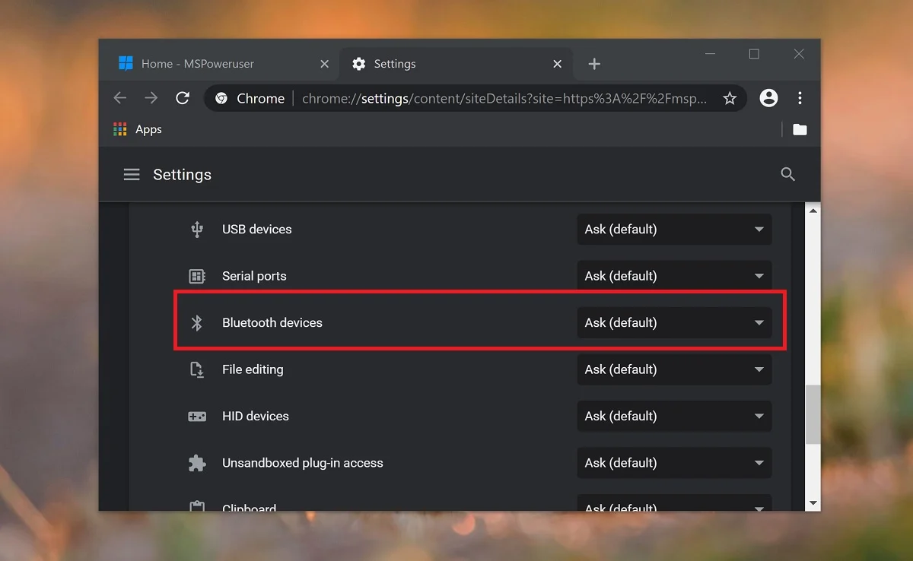Open the File editing permission dropdown

[674, 369]
